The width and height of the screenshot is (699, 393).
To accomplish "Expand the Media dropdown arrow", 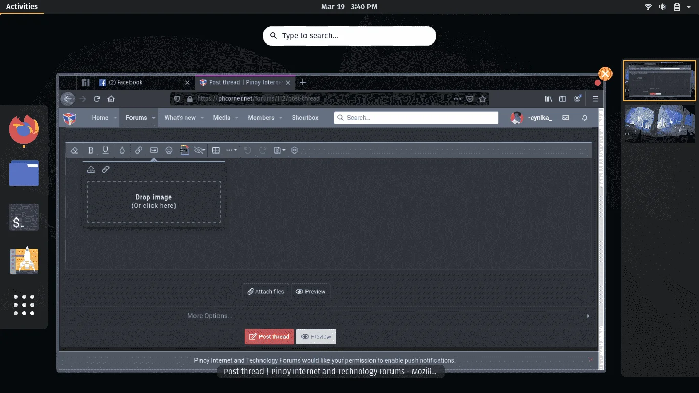I will point(237,118).
